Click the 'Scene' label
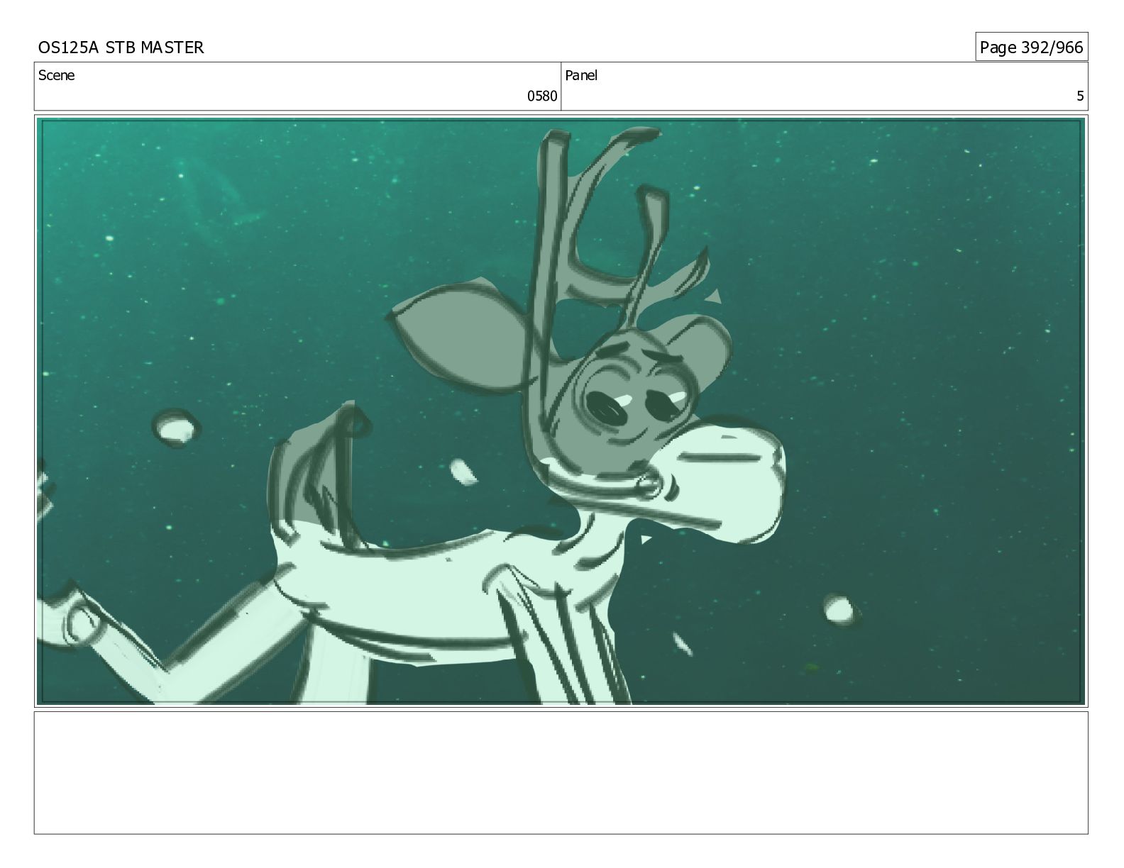 56,75
